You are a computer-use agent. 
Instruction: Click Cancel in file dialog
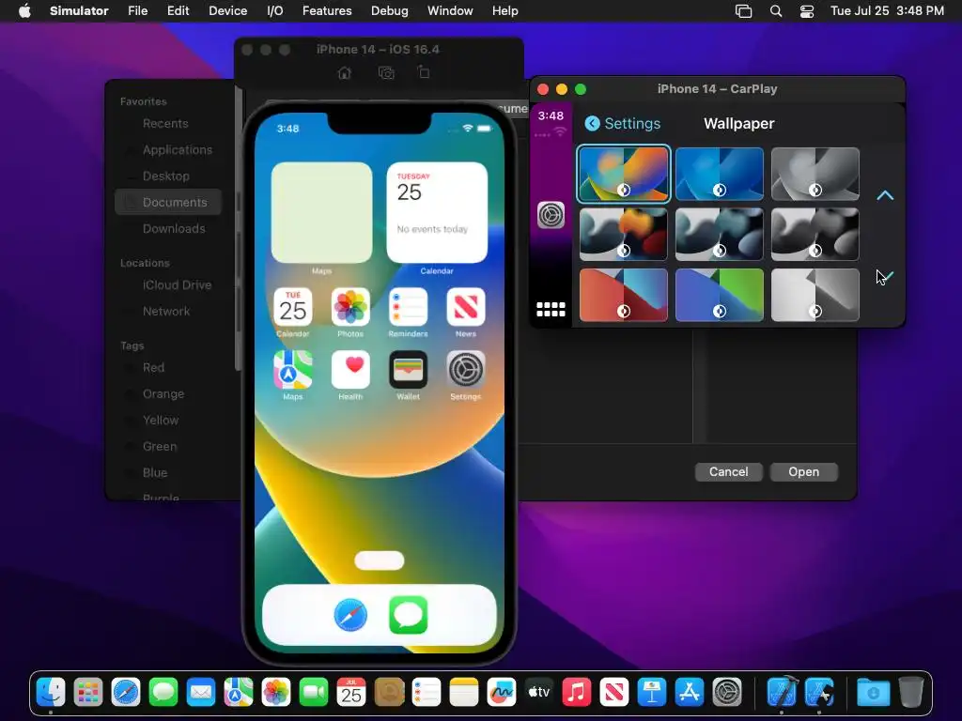pos(728,471)
